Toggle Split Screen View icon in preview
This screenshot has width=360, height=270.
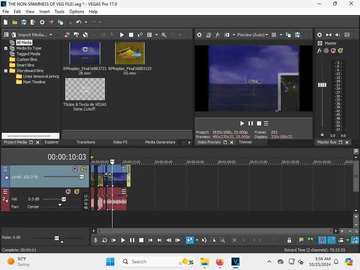[227, 35]
